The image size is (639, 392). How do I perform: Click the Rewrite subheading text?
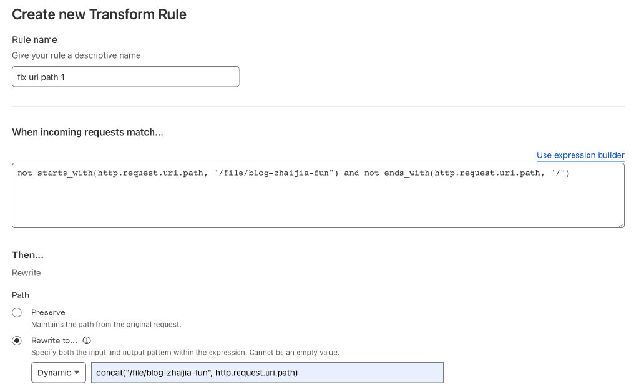click(26, 273)
